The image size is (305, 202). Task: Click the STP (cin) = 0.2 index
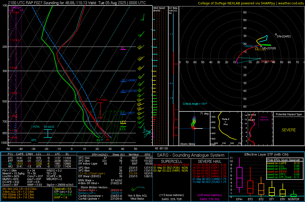point(63,192)
